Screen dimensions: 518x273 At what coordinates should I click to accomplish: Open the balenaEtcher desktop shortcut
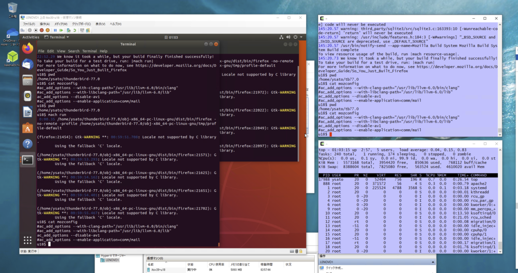(x=12, y=57)
